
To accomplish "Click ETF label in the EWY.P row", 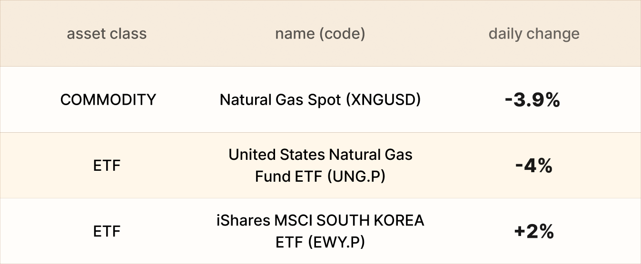I will pos(107,232).
